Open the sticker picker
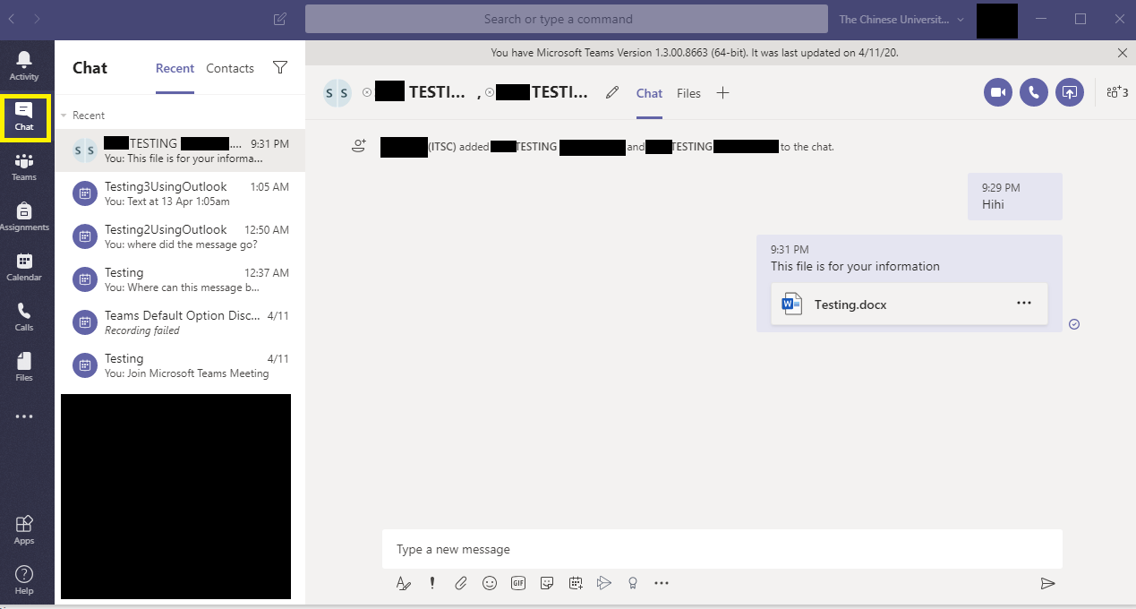 click(547, 583)
